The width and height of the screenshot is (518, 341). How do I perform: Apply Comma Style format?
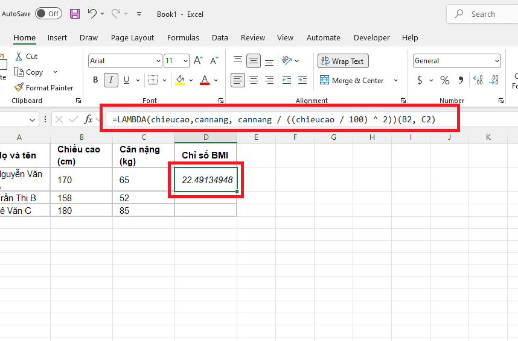click(x=461, y=80)
